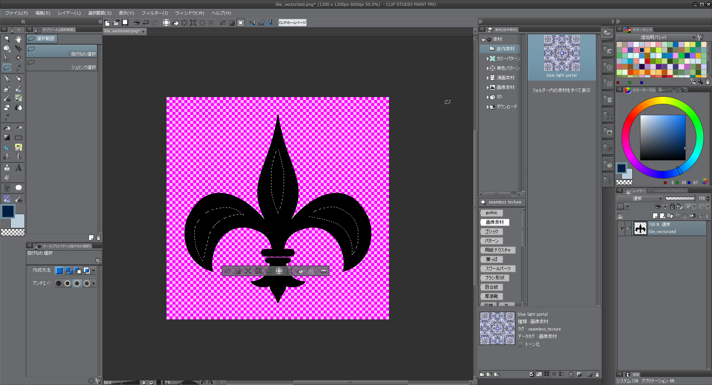Choose the Hand (move canvas) tool
712x385 pixels.
[18, 39]
